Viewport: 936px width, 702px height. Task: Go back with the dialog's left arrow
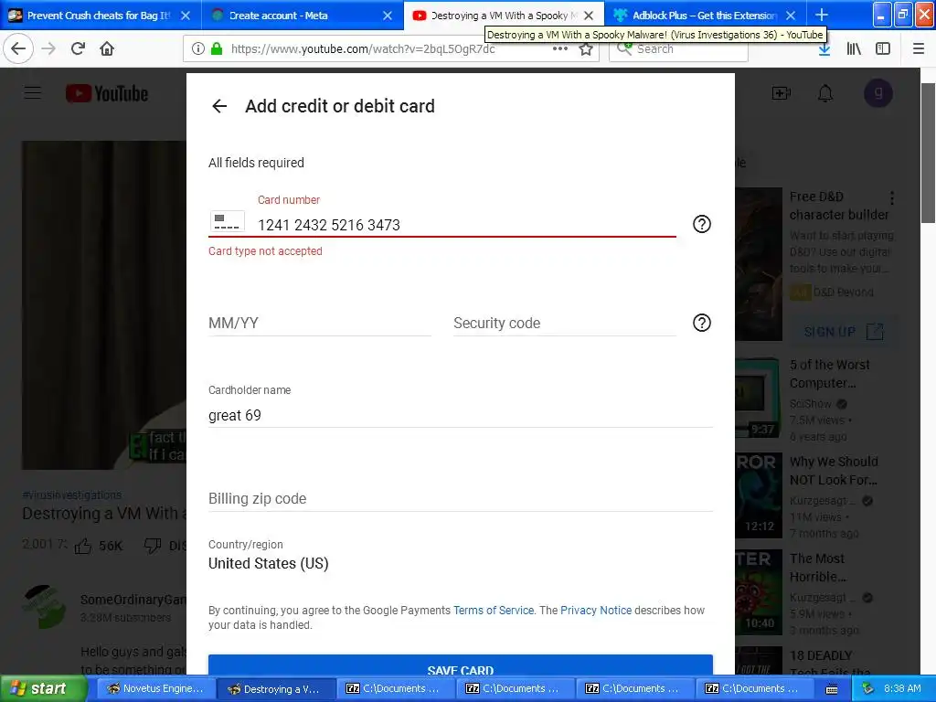tap(219, 106)
